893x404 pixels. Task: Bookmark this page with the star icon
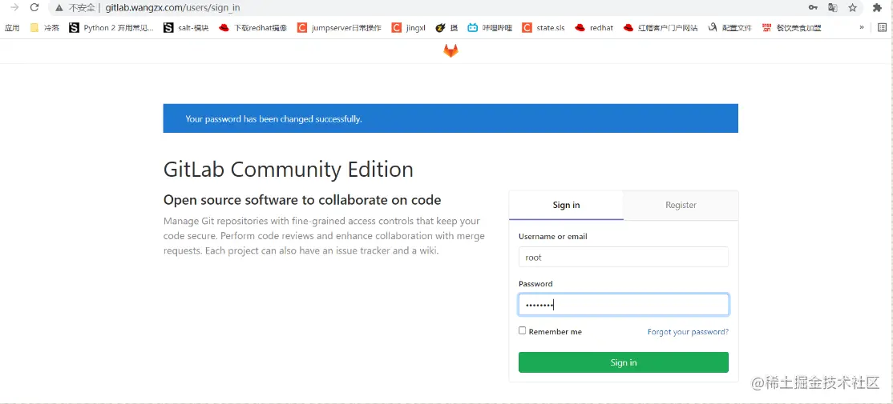(853, 7)
